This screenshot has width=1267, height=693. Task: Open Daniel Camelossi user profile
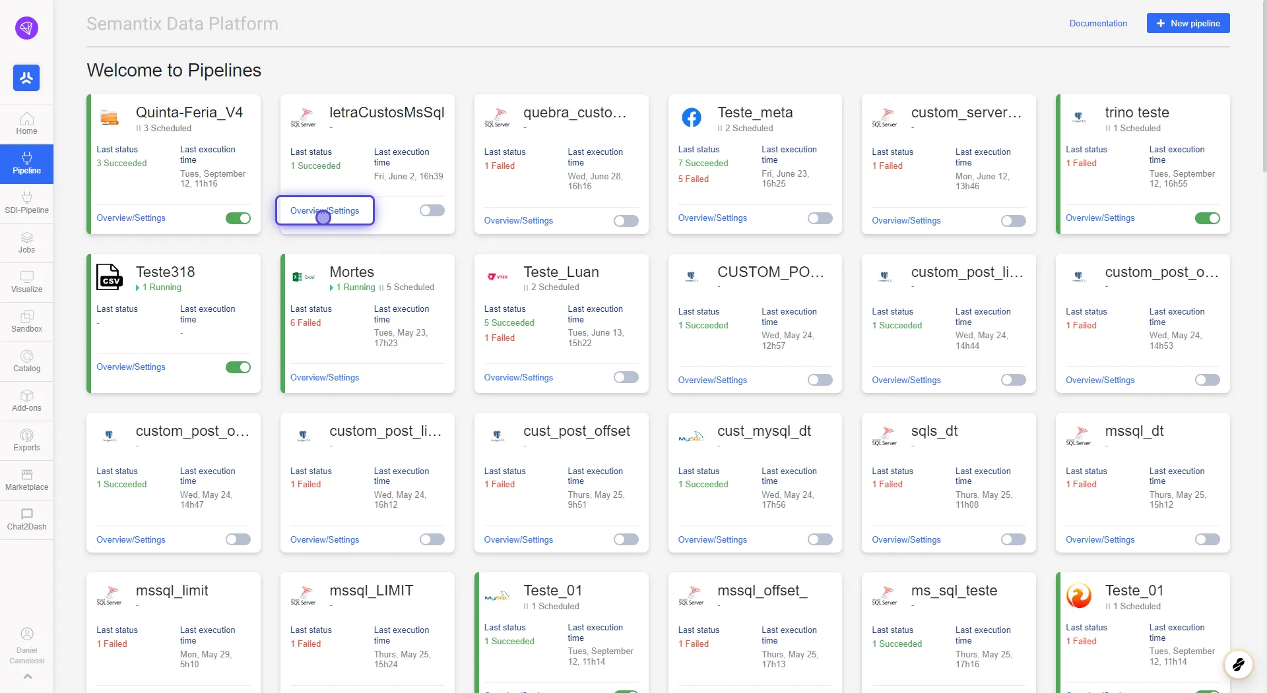[26, 646]
